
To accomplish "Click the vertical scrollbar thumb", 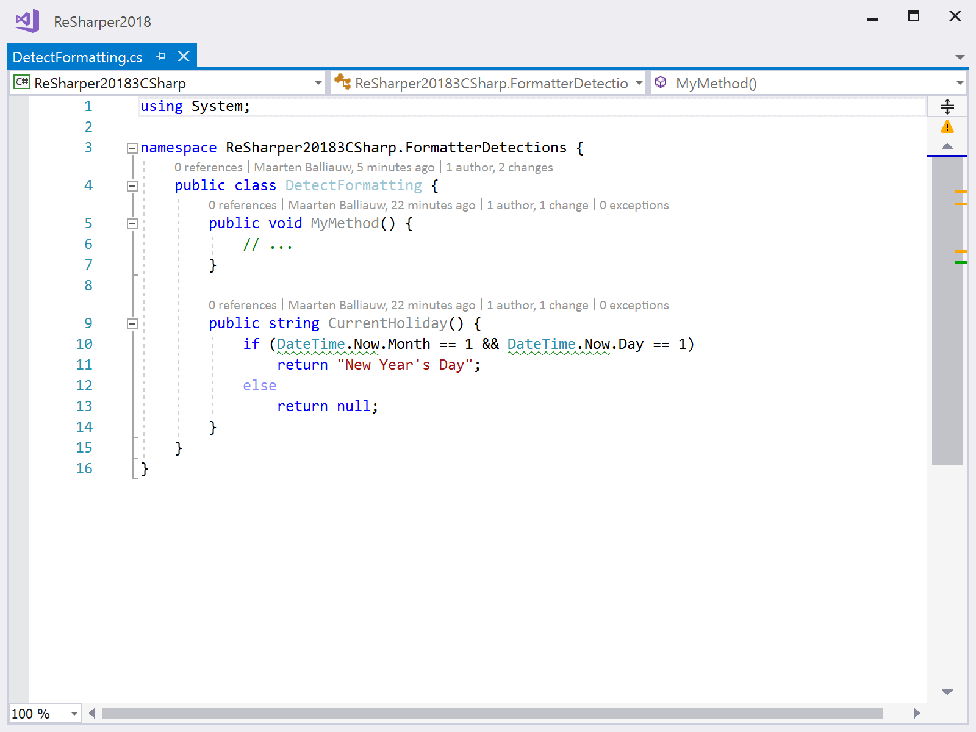I will point(947,311).
